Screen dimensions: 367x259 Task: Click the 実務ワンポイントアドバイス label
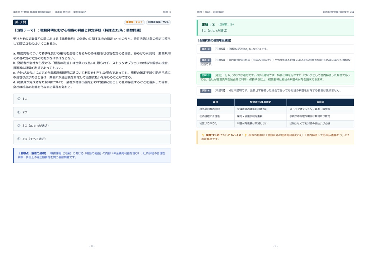224,135
